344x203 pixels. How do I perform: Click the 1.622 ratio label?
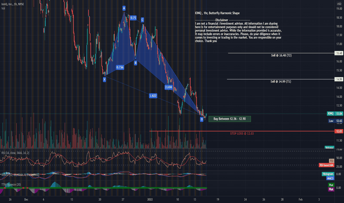tap(153, 96)
